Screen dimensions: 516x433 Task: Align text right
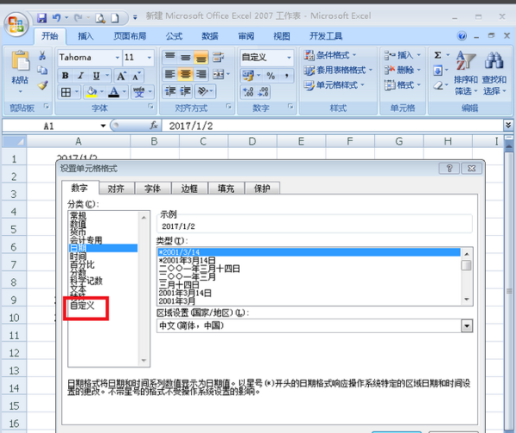(x=201, y=74)
